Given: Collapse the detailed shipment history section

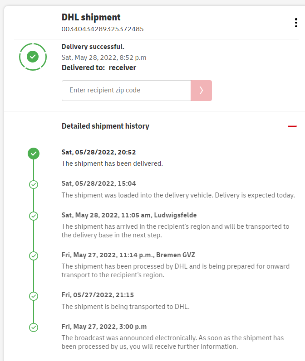Looking at the screenshot, I should point(292,126).
